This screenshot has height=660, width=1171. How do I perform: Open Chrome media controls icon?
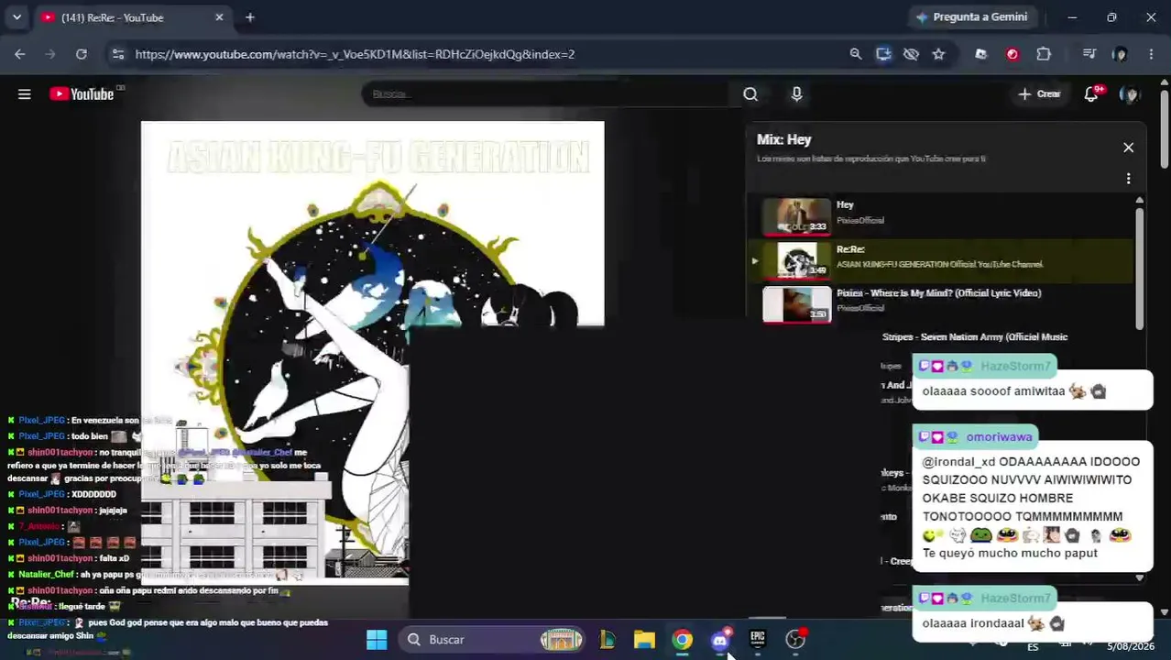[x=1089, y=54]
